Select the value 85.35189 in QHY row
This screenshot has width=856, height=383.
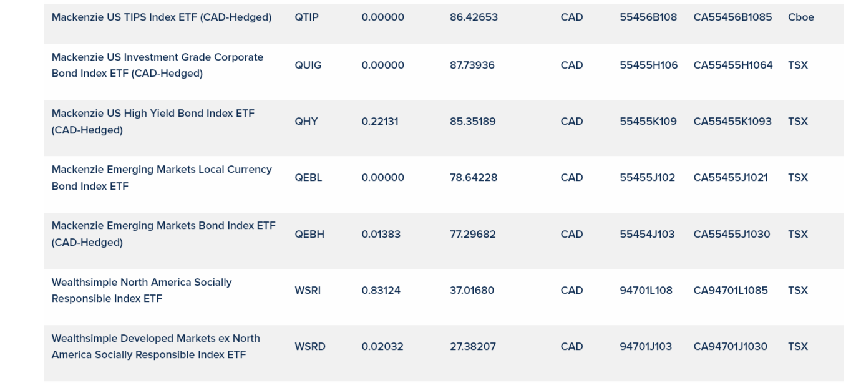tap(472, 122)
